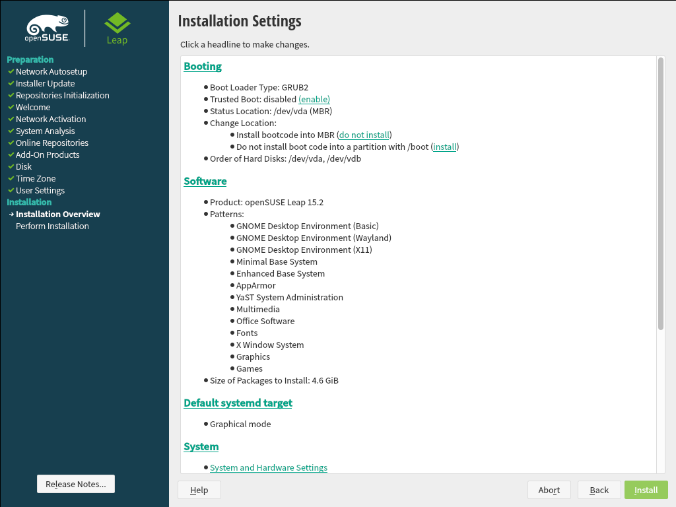Click 'Games' pattern entry
The image size is (676, 507).
[x=249, y=368]
